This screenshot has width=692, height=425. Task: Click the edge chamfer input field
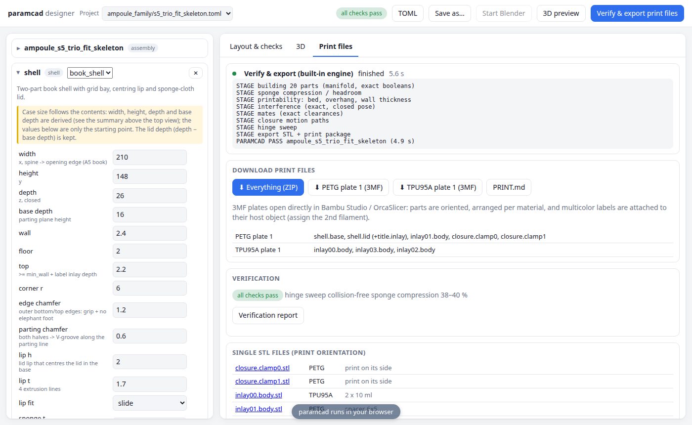(150, 310)
